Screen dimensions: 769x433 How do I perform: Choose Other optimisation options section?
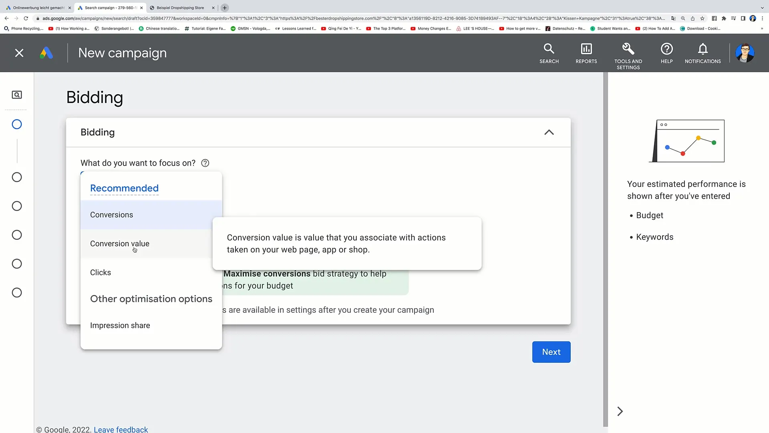coord(151,299)
